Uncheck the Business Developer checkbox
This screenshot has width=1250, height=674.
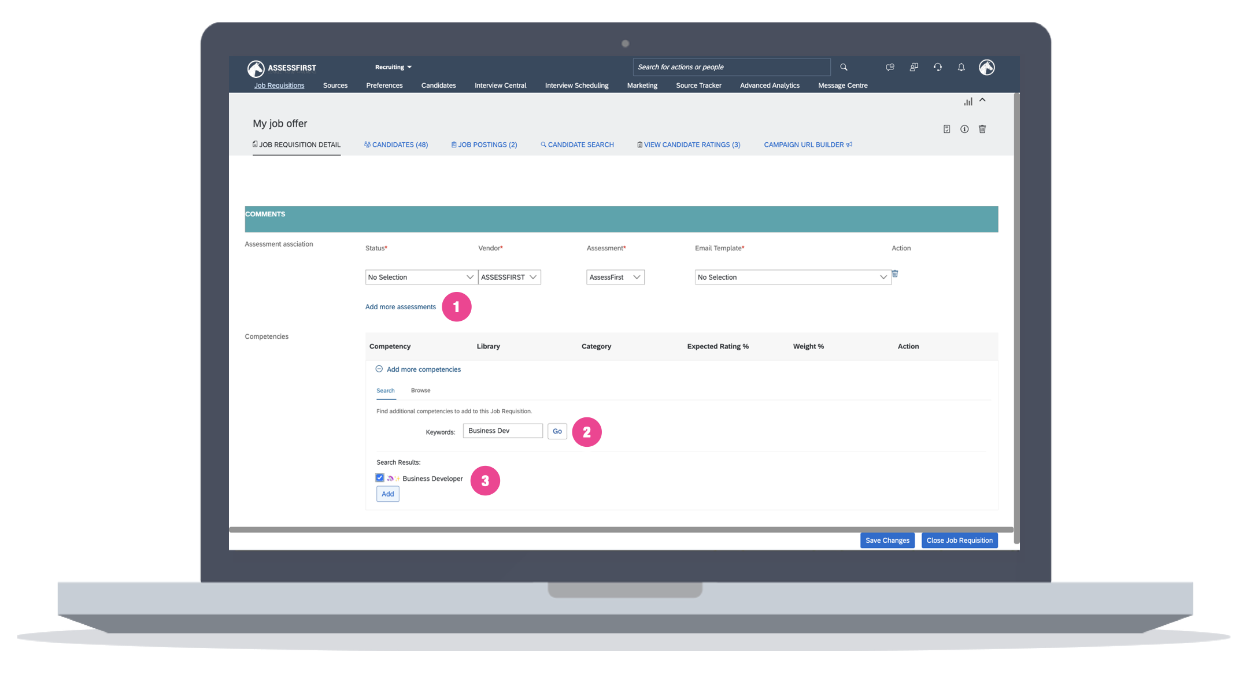(379, 477)
